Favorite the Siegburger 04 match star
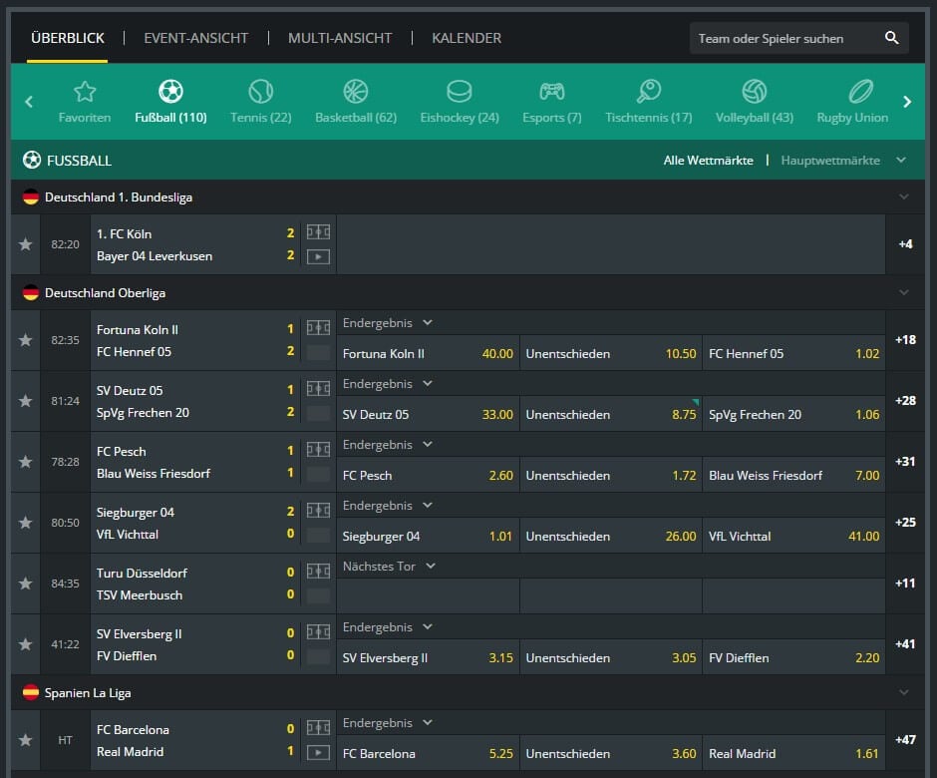This screenshot has height=778, width=937. pyautogui.click(x=25, y=522)
